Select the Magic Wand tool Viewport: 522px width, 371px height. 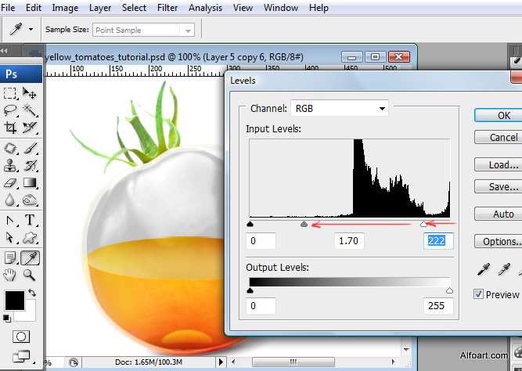click(x=30, y=110)
